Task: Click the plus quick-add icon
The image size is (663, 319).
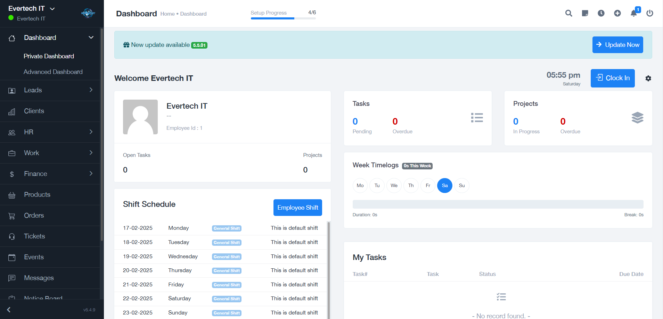Action: (617, 13)
